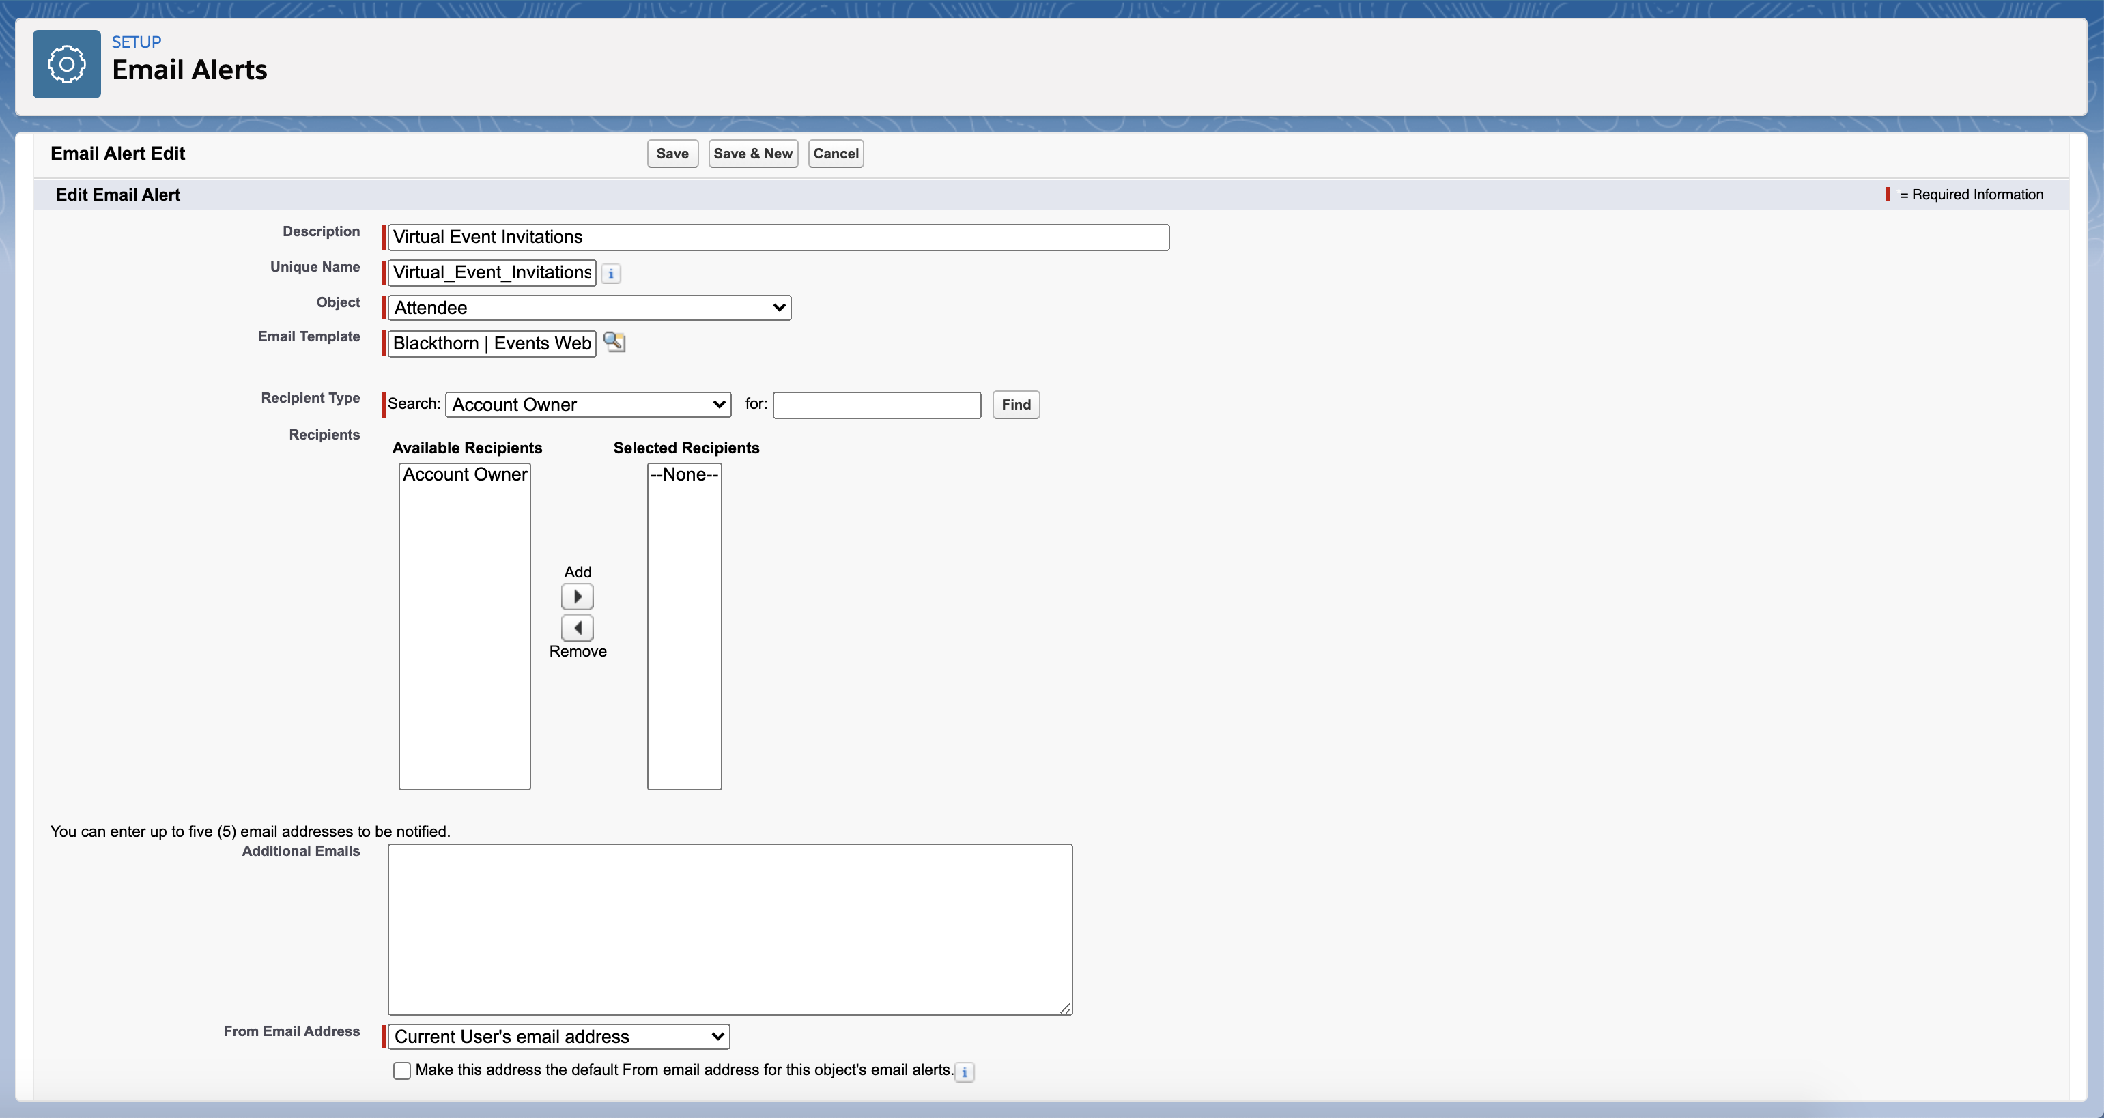Screen dimensions: 2104x1118
Task: Click the Edit Email Alert section header
Action: 117,195
